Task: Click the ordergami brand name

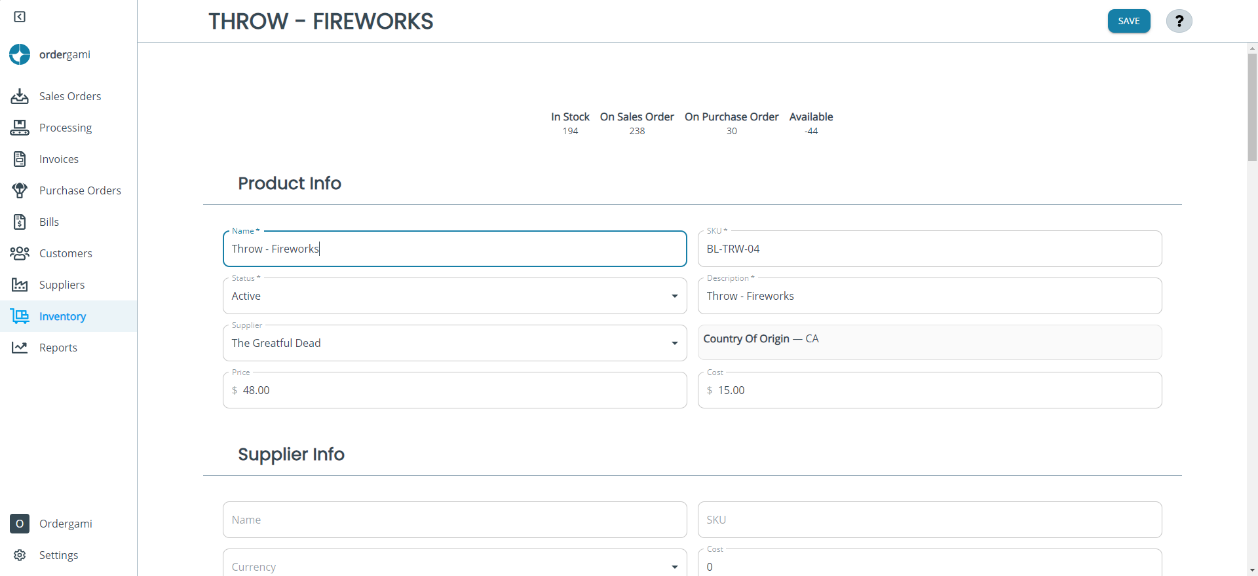Action: (x=65, y=54)
